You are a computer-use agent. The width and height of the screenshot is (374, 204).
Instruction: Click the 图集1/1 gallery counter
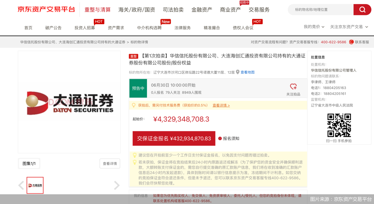(x=29, y=164)
